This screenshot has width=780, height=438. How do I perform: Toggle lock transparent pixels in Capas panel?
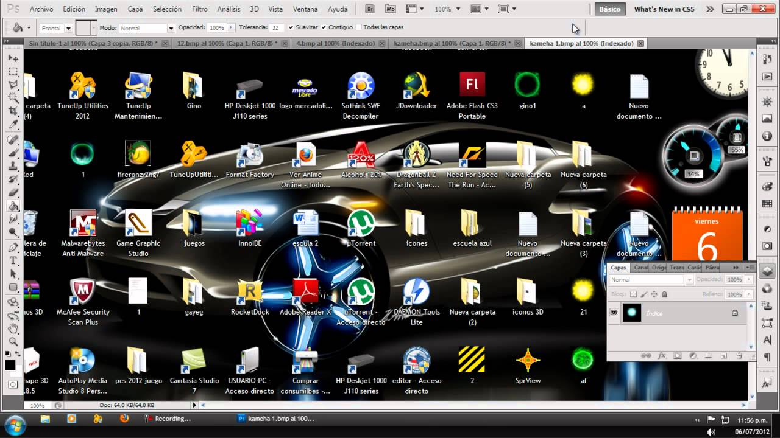[633, 294]
